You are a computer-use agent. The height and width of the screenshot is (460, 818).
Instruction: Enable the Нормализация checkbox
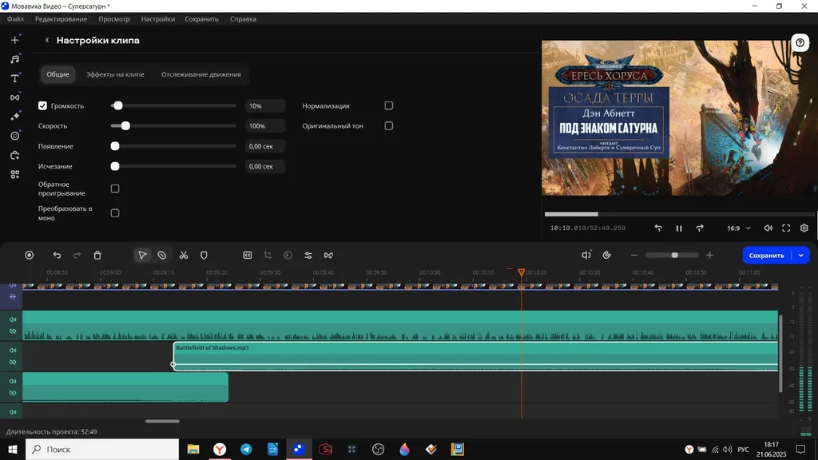(389, 105)
